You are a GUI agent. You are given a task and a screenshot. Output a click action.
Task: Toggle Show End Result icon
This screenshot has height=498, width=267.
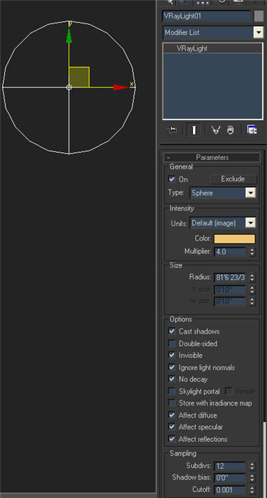pyautogui.click(x=194, y=129)
